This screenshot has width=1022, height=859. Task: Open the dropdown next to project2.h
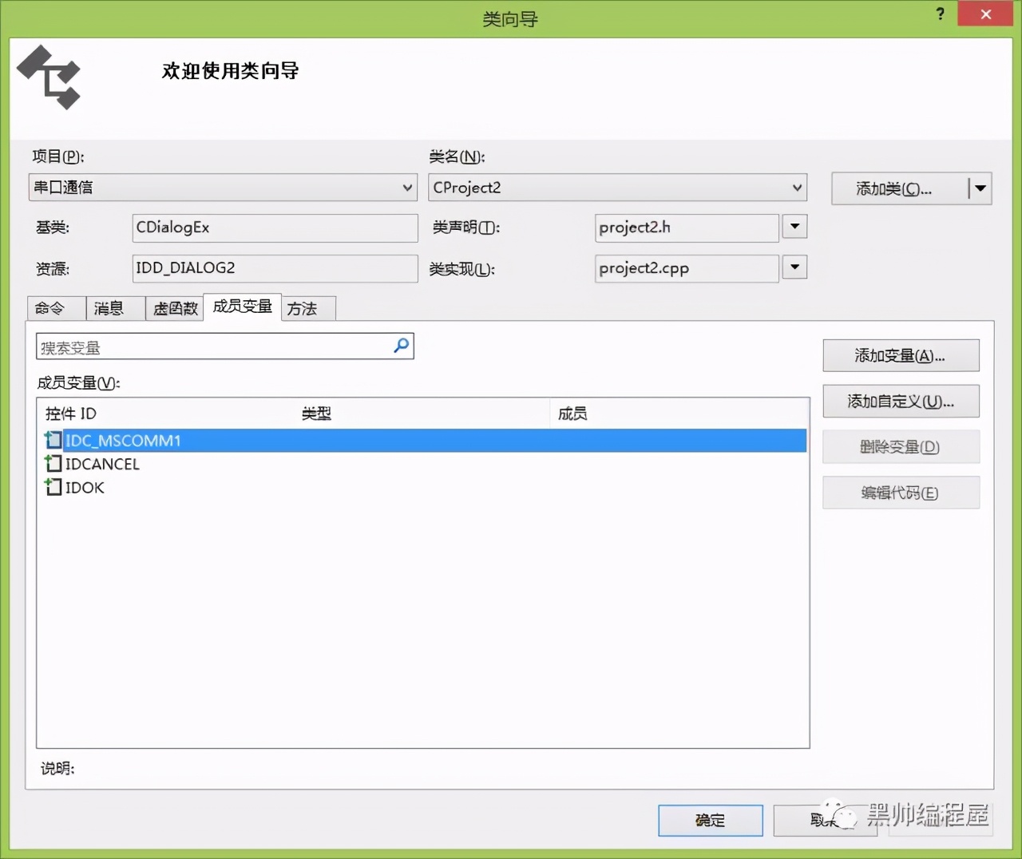[x=794, y=228]
